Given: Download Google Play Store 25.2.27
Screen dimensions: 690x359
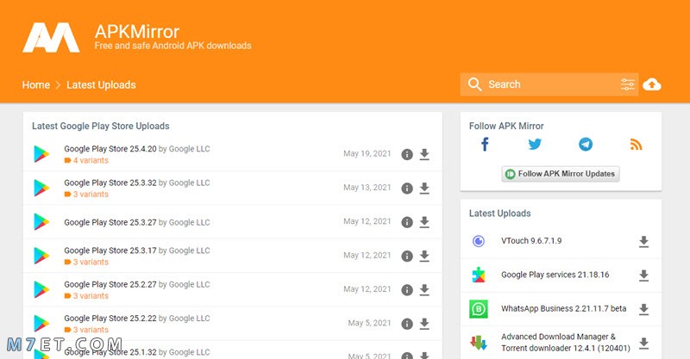Looking at the screenshot, I should tap(424, 289).
